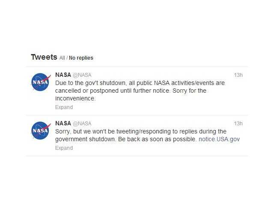Expand the tweet about cancelled NASA activities
Image resolution: width=274 pixels, height=206 pixels.
[x=64, y=107]
